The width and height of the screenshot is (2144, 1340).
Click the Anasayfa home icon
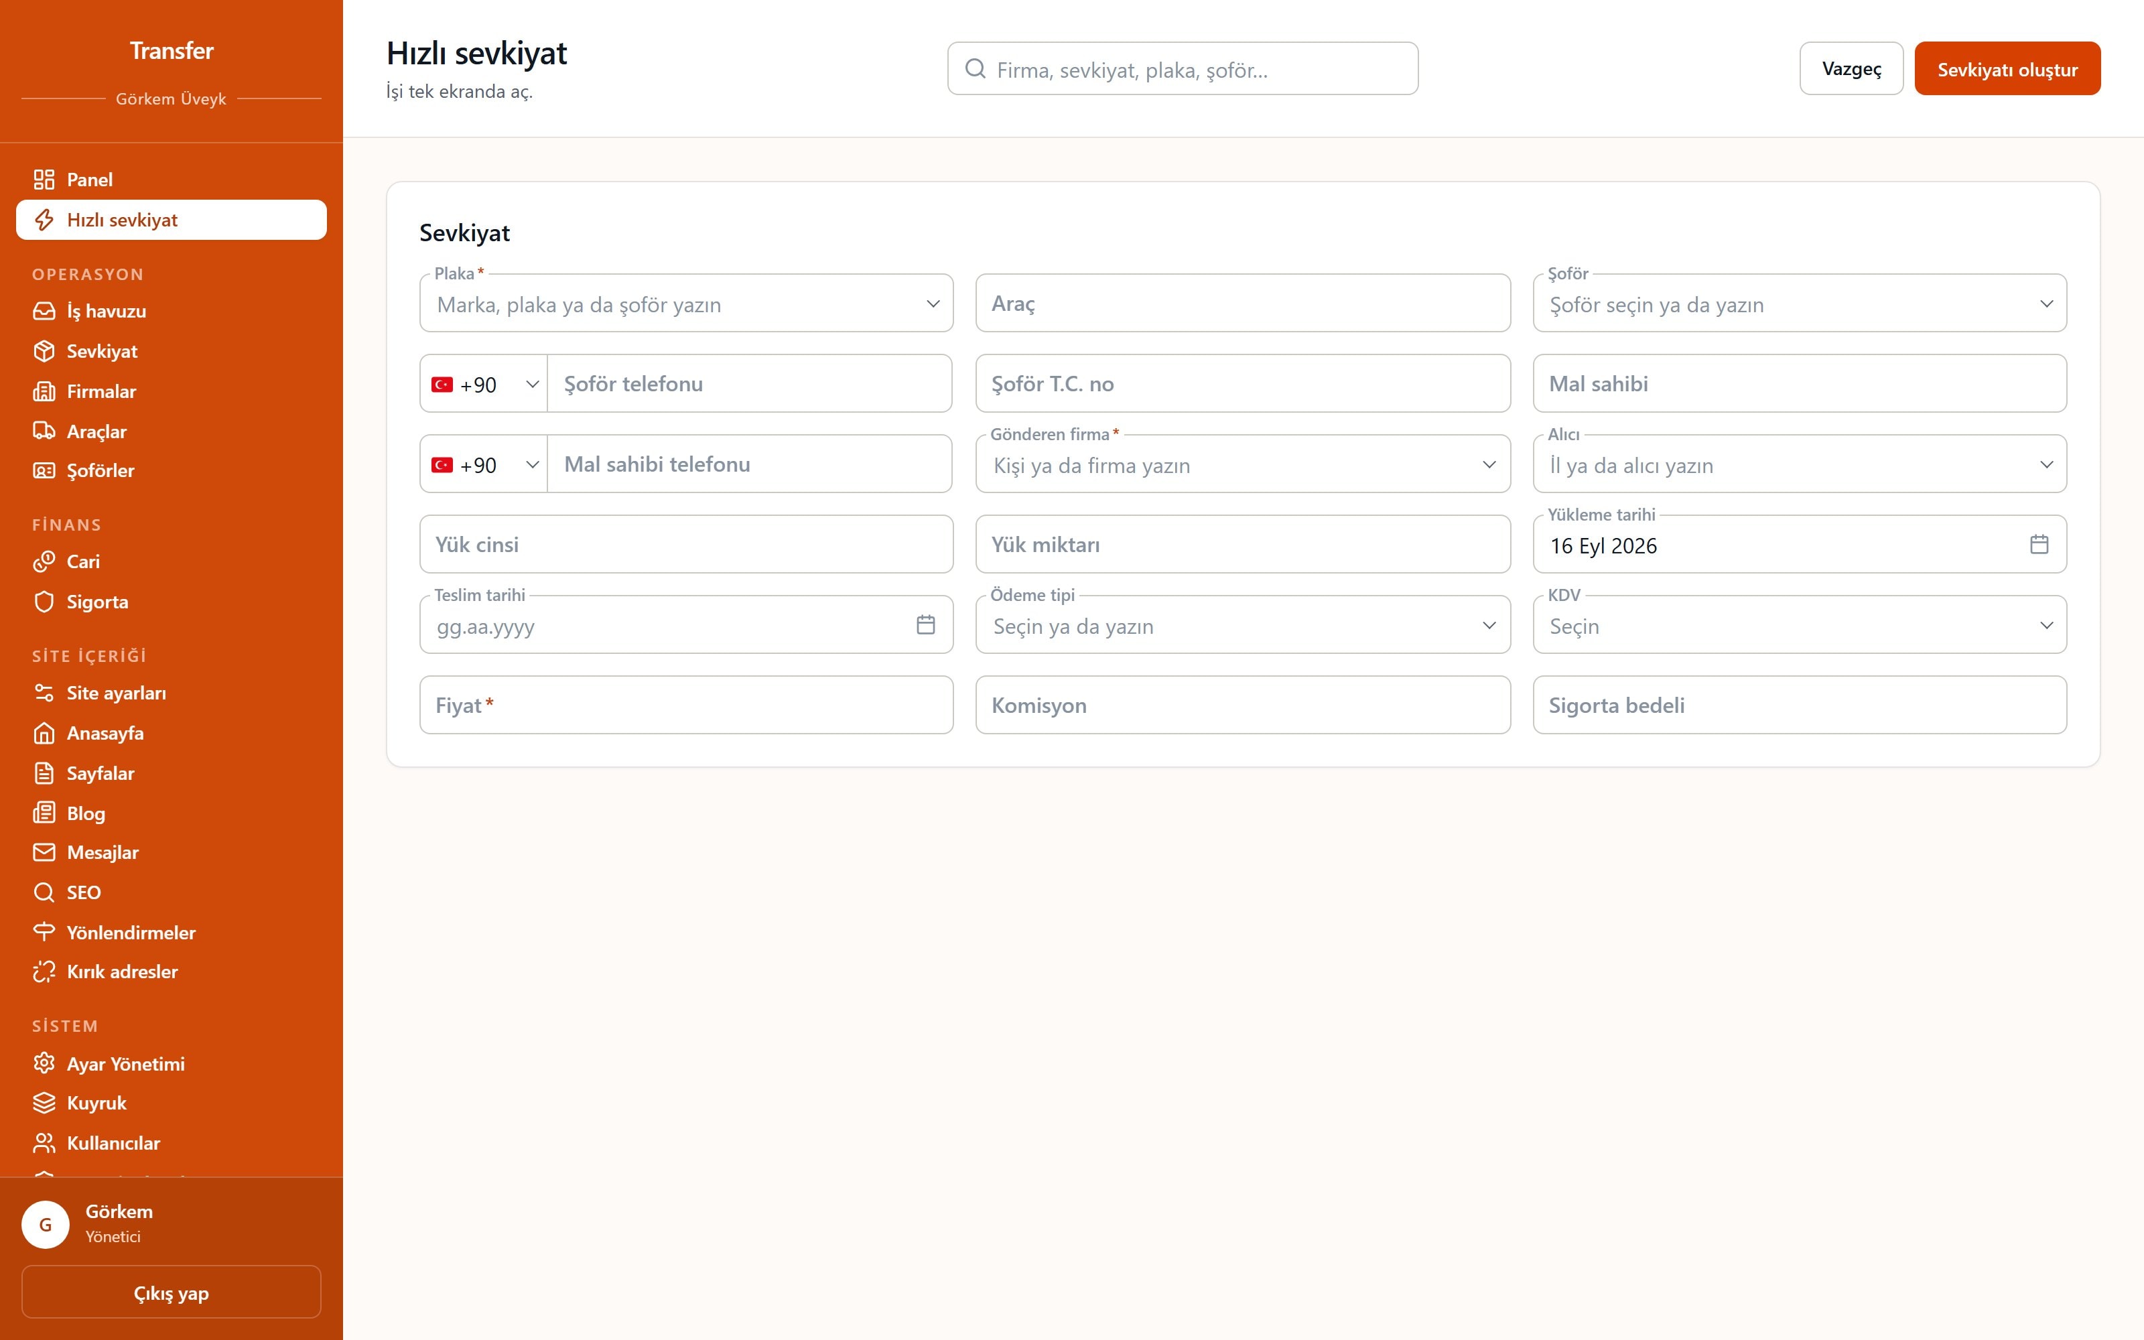(44, 733)
